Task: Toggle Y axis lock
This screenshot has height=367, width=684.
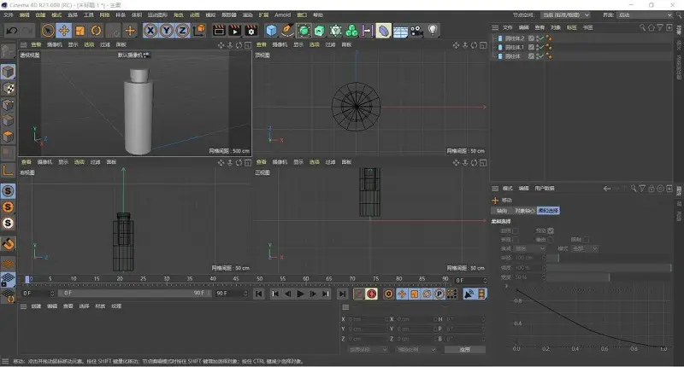Action: pyautogui.click(x=167, y=31)
